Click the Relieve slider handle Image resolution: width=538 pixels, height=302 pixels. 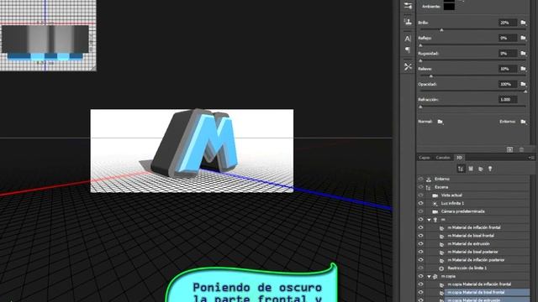(x=431, y=76)
